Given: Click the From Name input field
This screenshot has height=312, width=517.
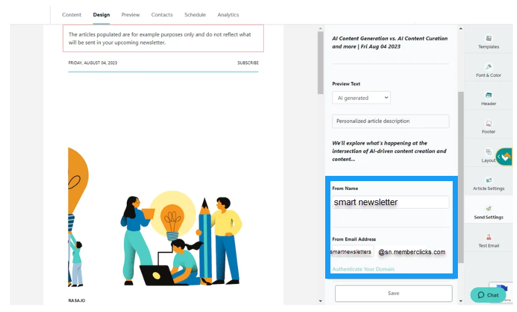Looking at the screenshot, I should pos(391,202).
